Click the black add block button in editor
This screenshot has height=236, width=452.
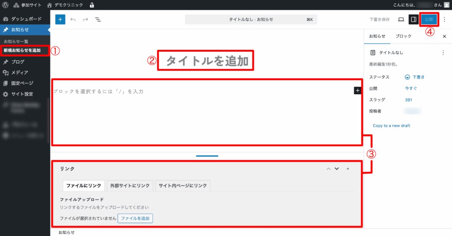tap(358, 90)
